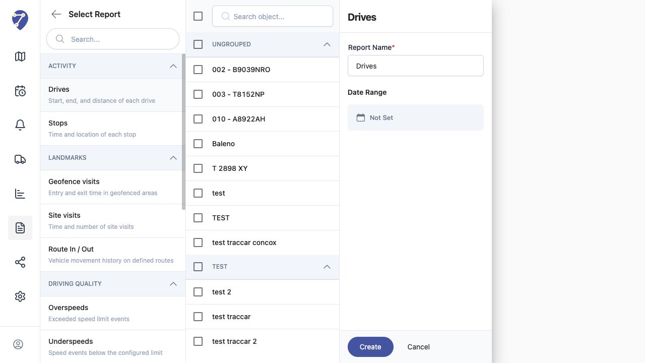This screenshot has height=363, width=645.
Task: Check the T 2898 XY checkbox
Action: [198, 168]
